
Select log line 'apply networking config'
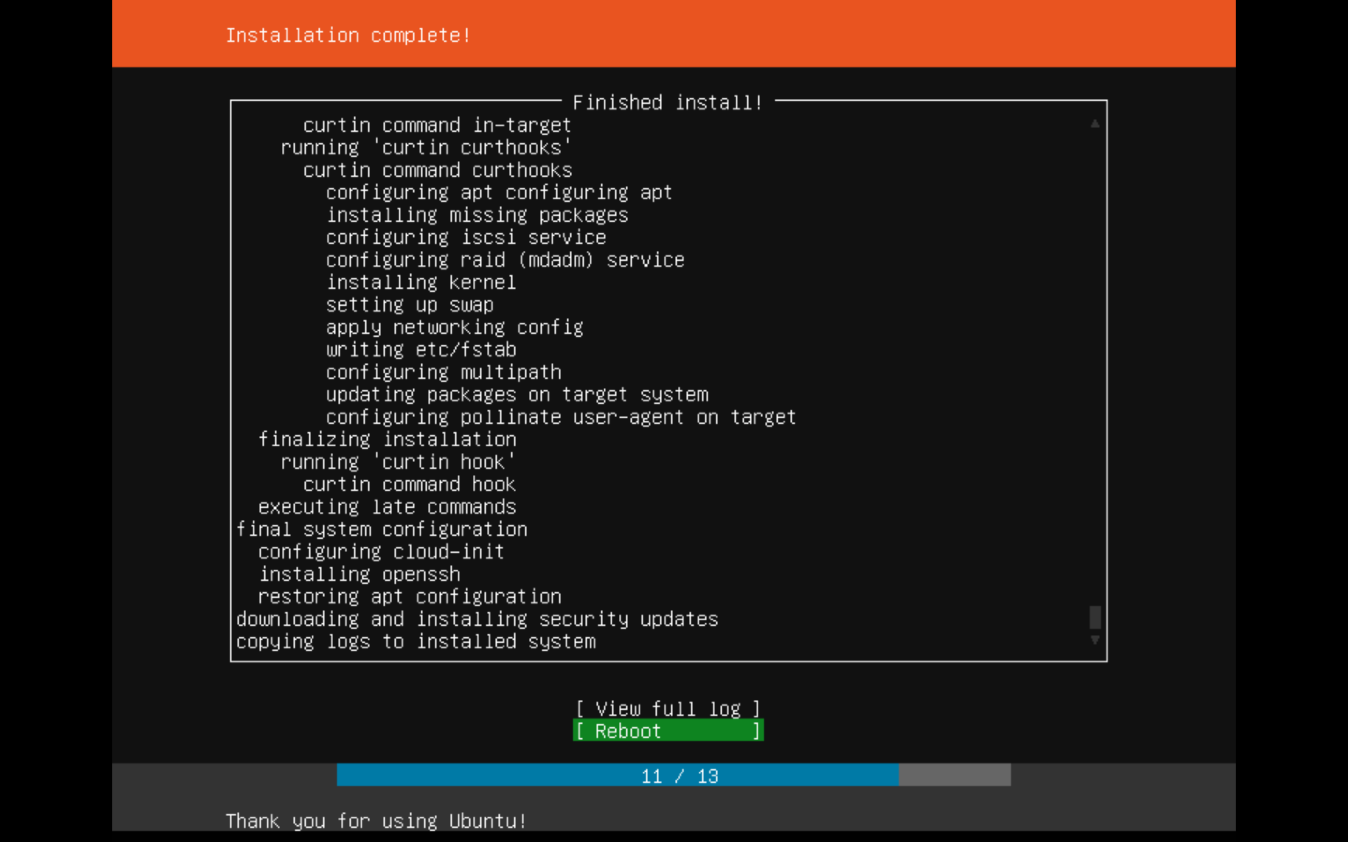pyautogui.click(x=454, y=327)
